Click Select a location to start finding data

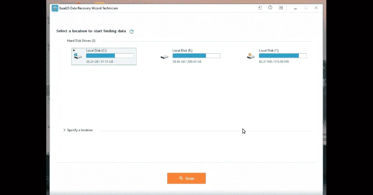[91, 31]
